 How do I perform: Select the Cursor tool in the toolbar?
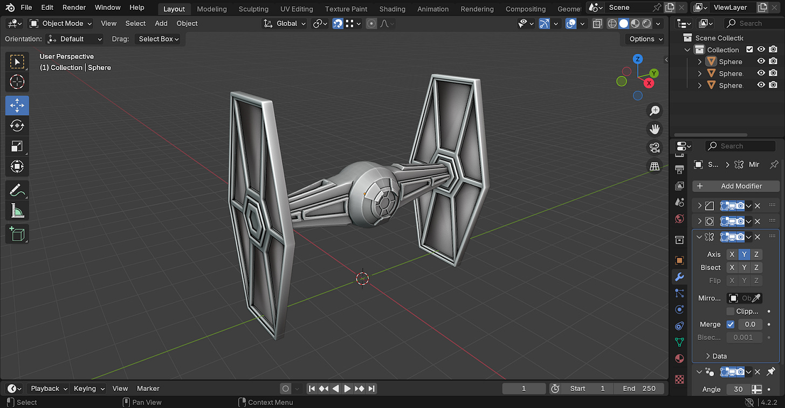coord(17,82)
